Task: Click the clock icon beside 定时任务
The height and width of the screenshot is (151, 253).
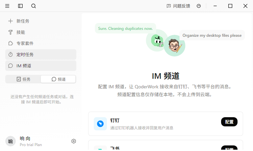Action: [11, 54]
